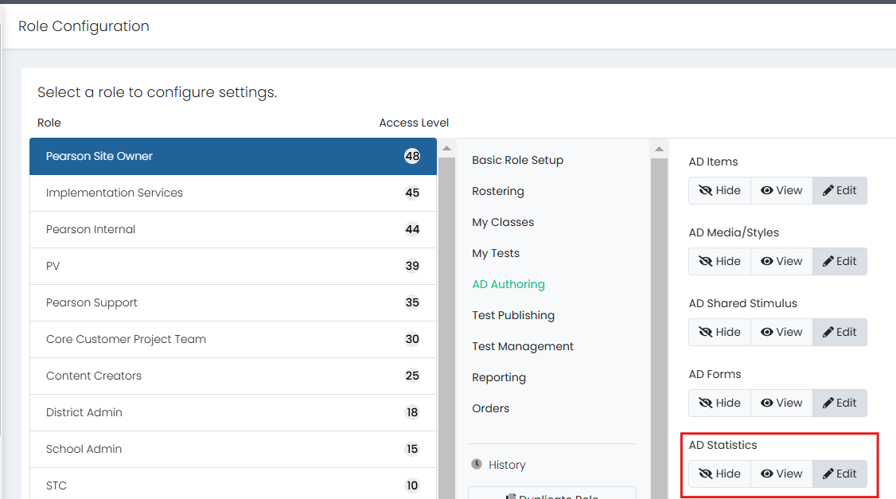Set AD Items to Hide
896x499 pixels.
click(x=719, y=190)
